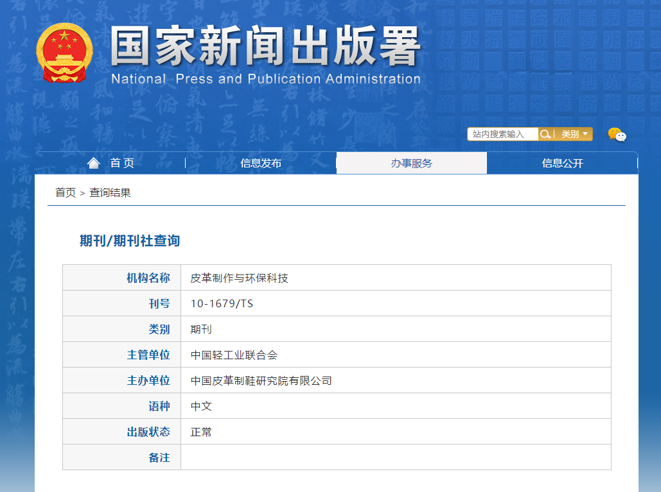Click the 语种 value 中文
The width and height of the screenshot is (661, 492).
[201, 407]
